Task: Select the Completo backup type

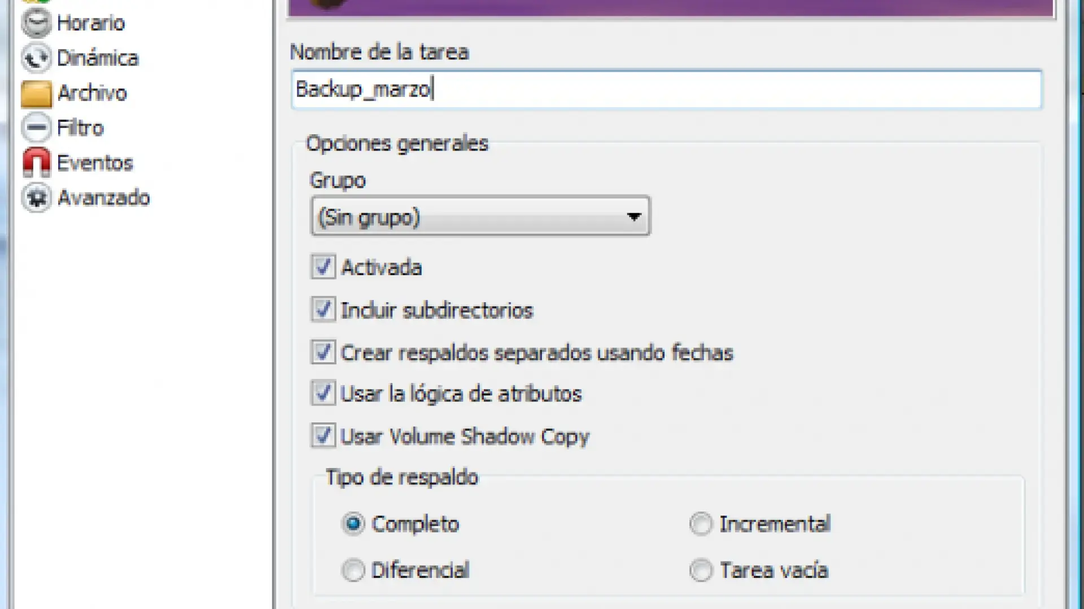Action: pos(353,524)
